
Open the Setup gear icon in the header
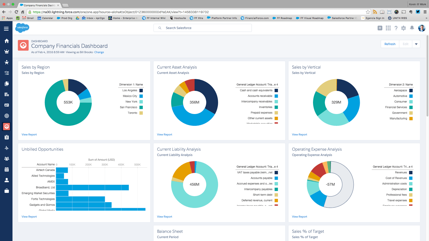click(x=403, y=28)
